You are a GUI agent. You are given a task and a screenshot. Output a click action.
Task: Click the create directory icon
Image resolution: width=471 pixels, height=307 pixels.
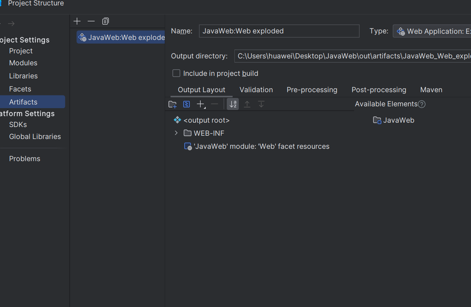tap(172, 105)
